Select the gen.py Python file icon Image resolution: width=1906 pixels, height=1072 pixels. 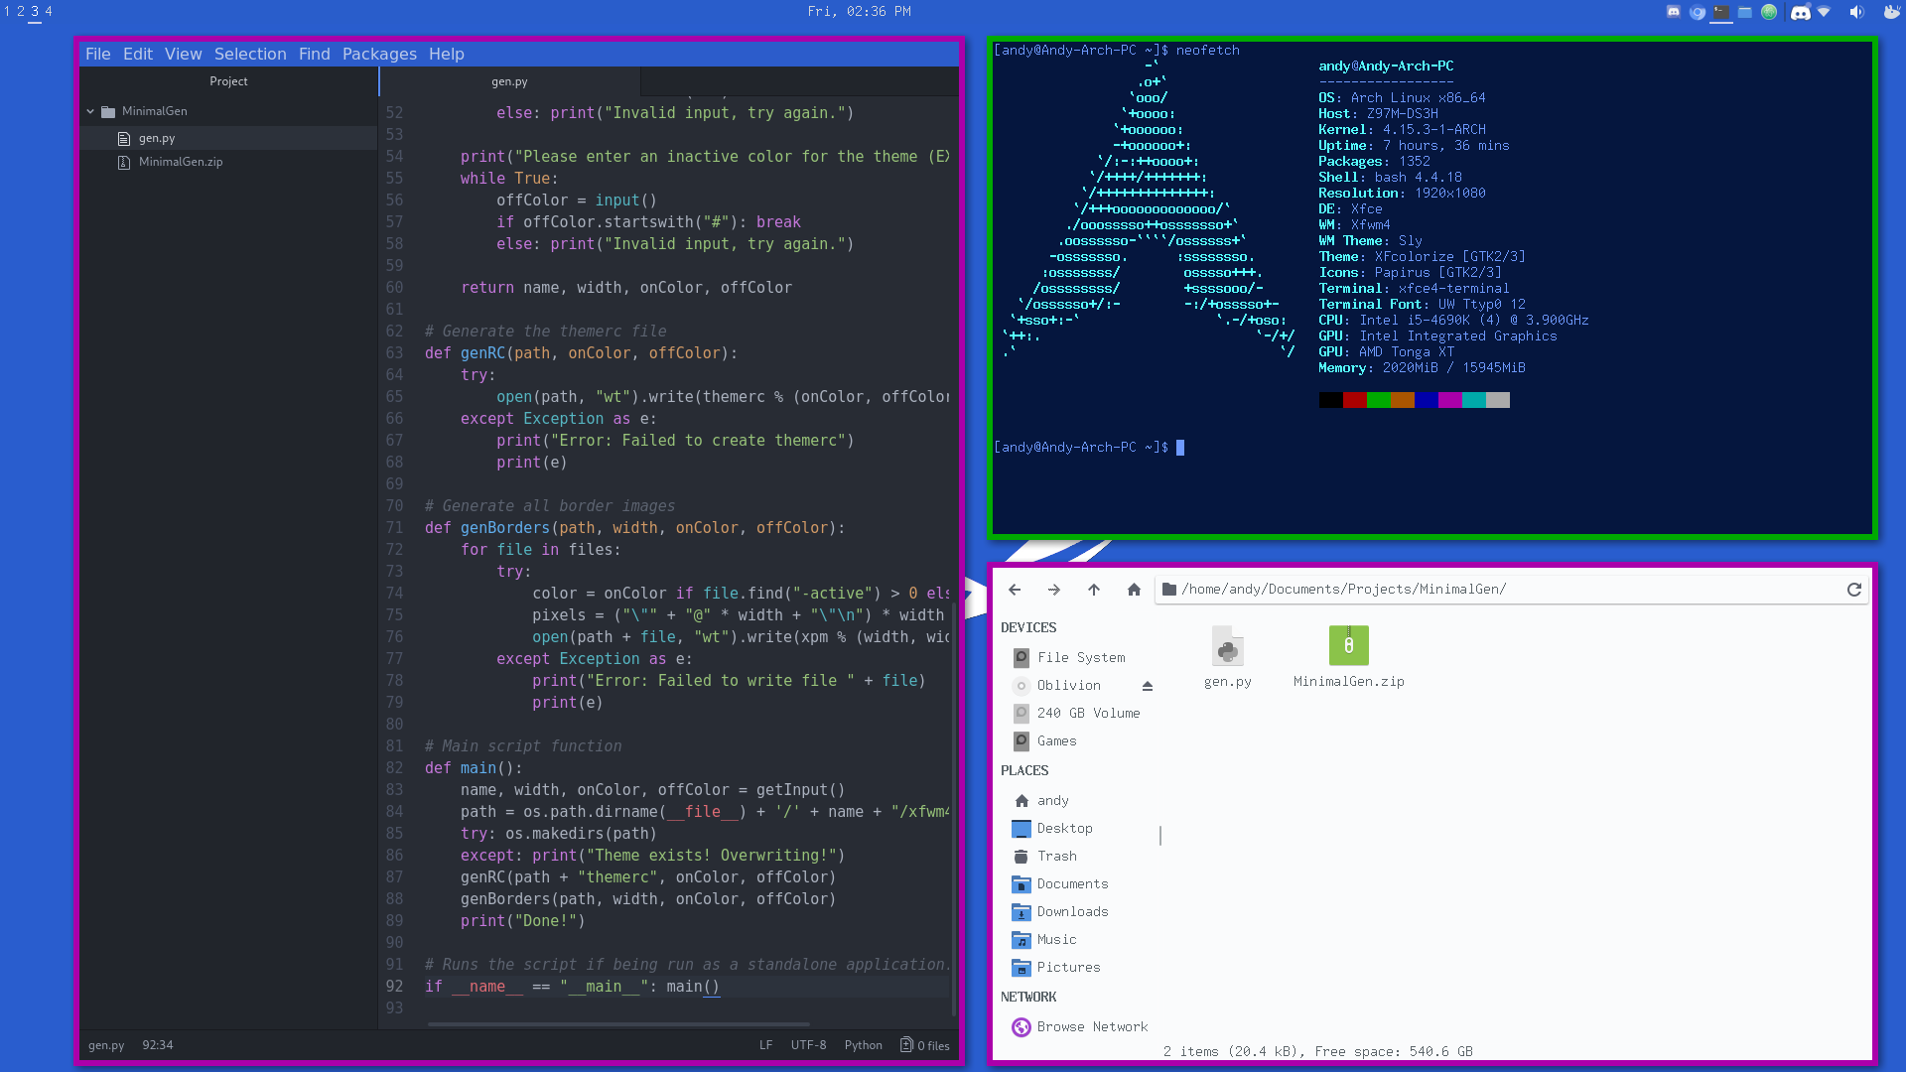(x=1228, y=647)
